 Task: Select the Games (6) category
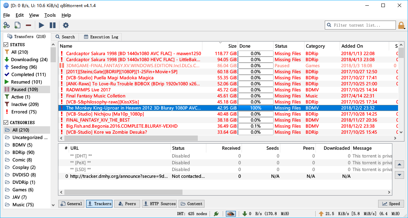pos(27,190)
